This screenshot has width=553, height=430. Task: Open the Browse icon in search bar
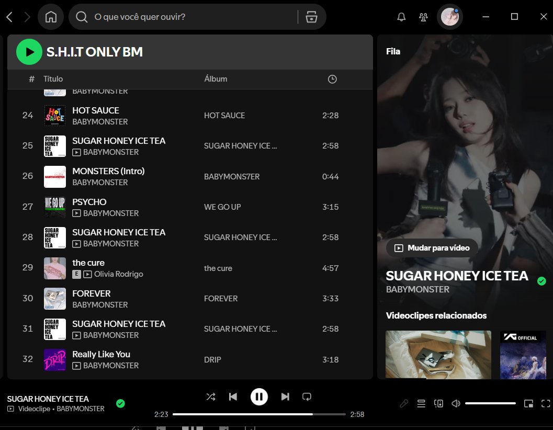point(311,17)
